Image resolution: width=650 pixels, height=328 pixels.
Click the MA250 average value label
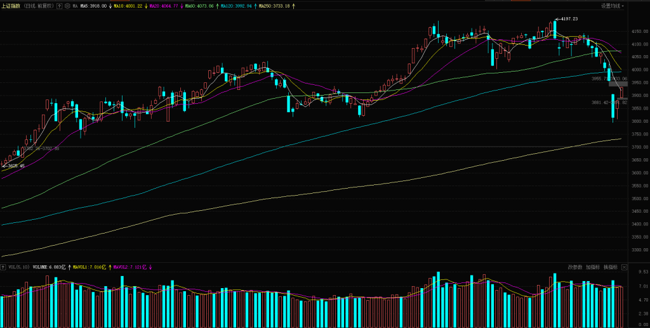[275, 6]
